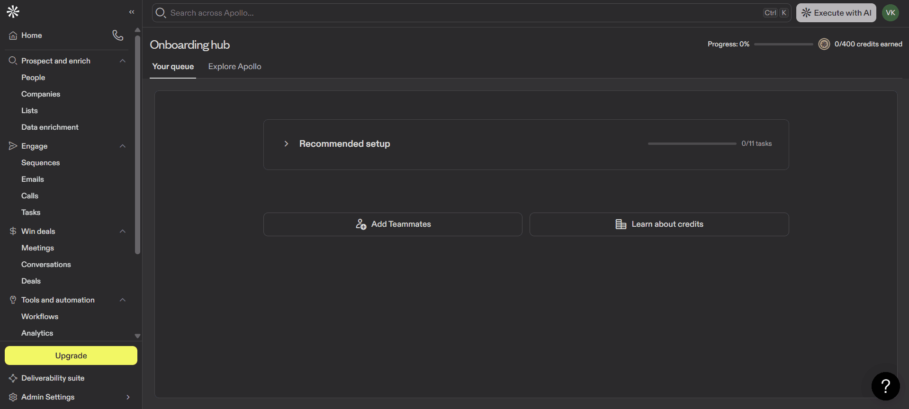Open Companies in the sidebar
The height and width of the screenshot is (409, 909).
pos(41,94)
